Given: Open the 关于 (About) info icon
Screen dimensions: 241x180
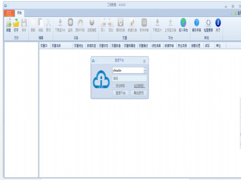Looking at the screenshot, I should click(218, 23).
